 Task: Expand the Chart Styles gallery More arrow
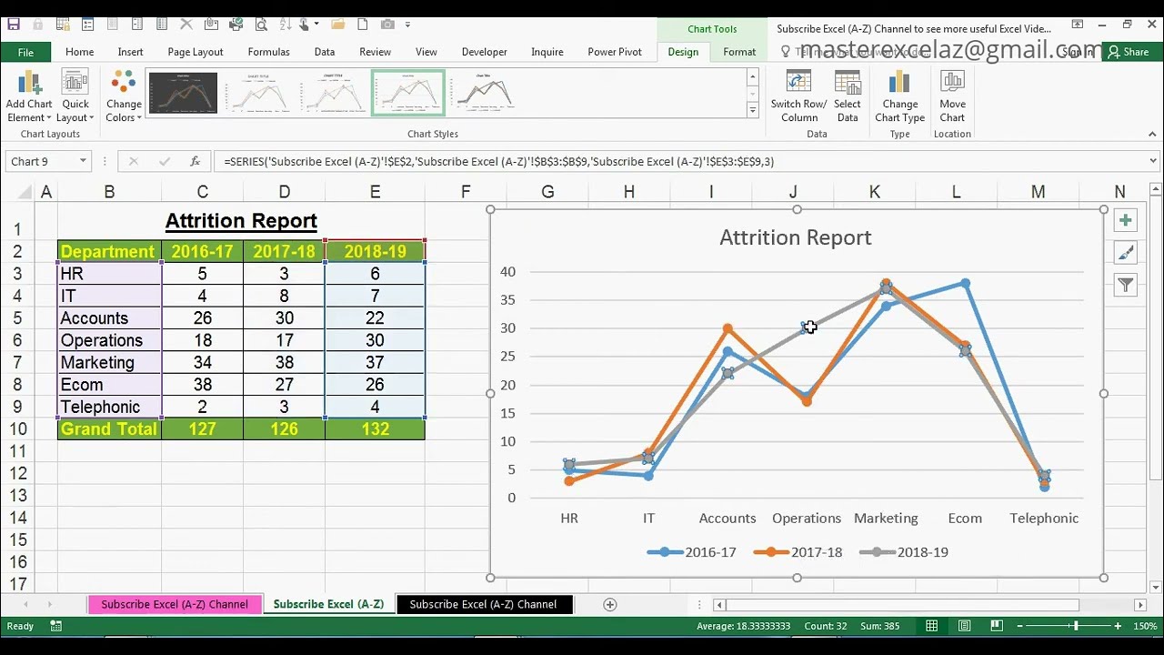pos(752,110)
